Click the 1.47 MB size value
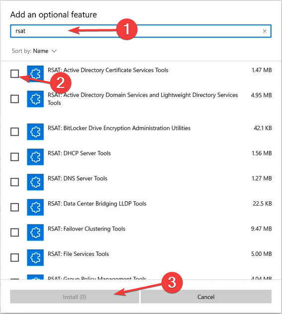Viewport: 282px width, 314px height. [262, 70]
